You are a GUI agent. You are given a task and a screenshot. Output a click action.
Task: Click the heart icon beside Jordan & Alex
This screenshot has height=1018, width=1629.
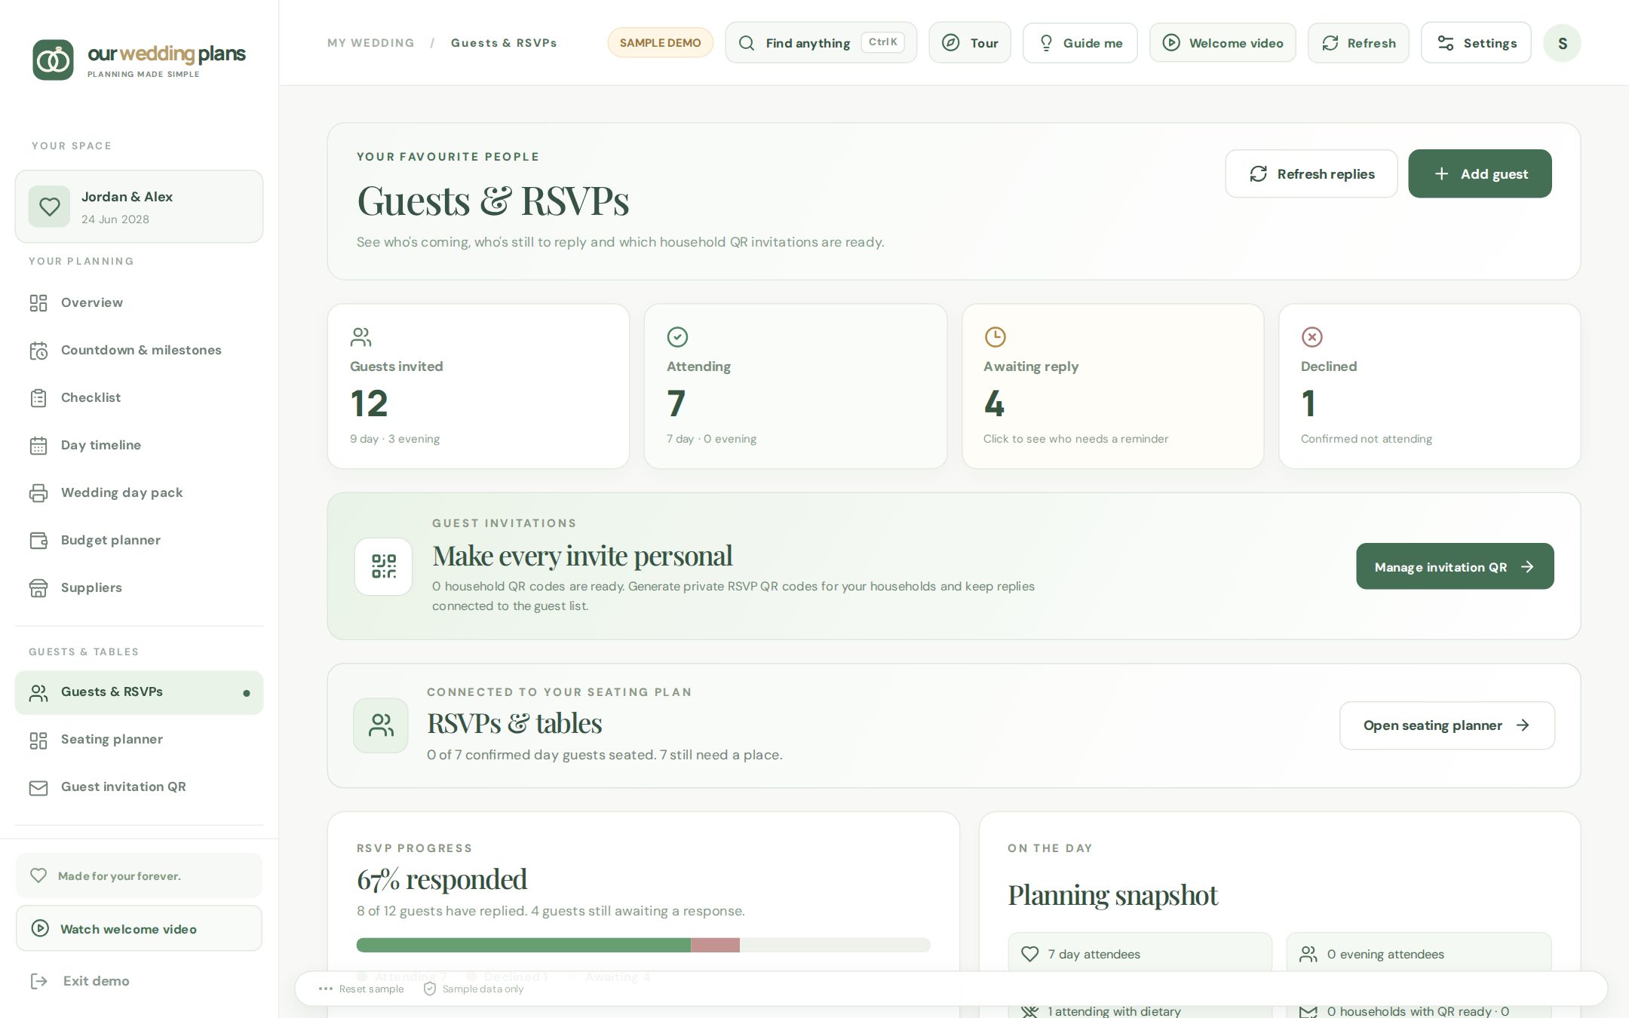[x=50, y=207]
